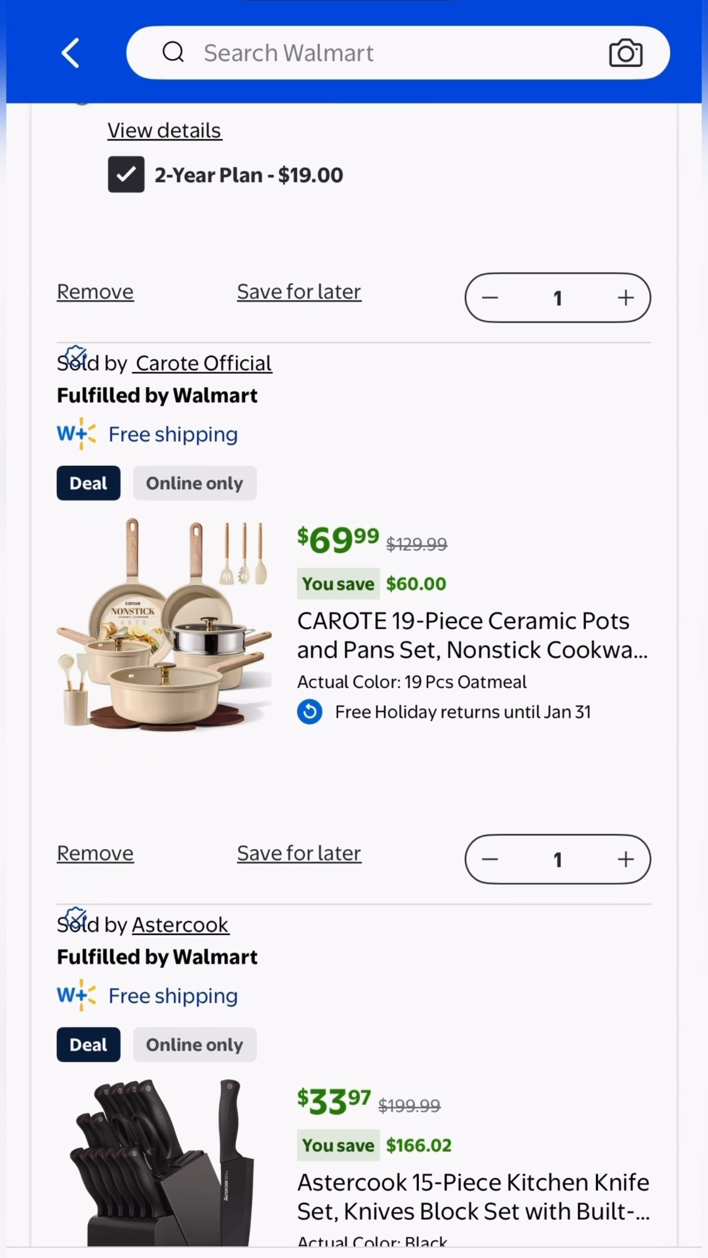Save the top cart item for later
The width and height of the screenshot is (708, 1258).
(299, 292)
